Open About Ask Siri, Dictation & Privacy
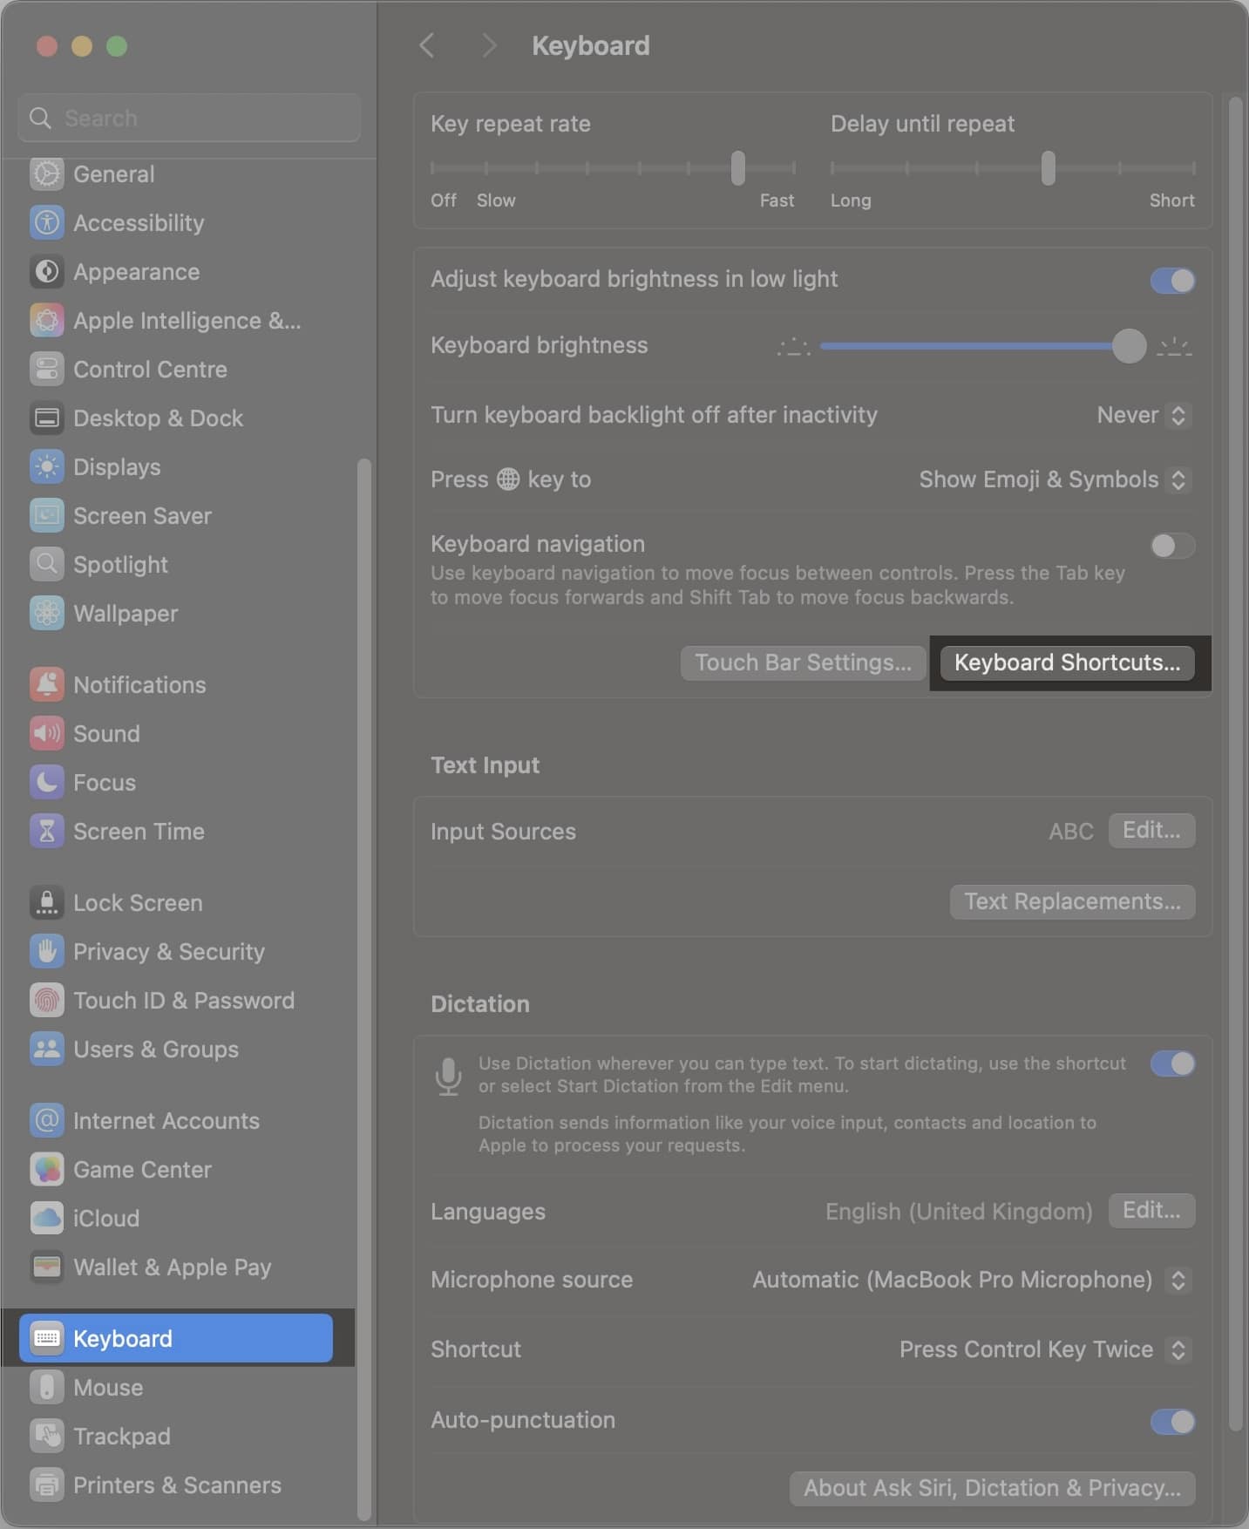The width and height of the screenshot is (1249, 1529). coord(992,1488)
